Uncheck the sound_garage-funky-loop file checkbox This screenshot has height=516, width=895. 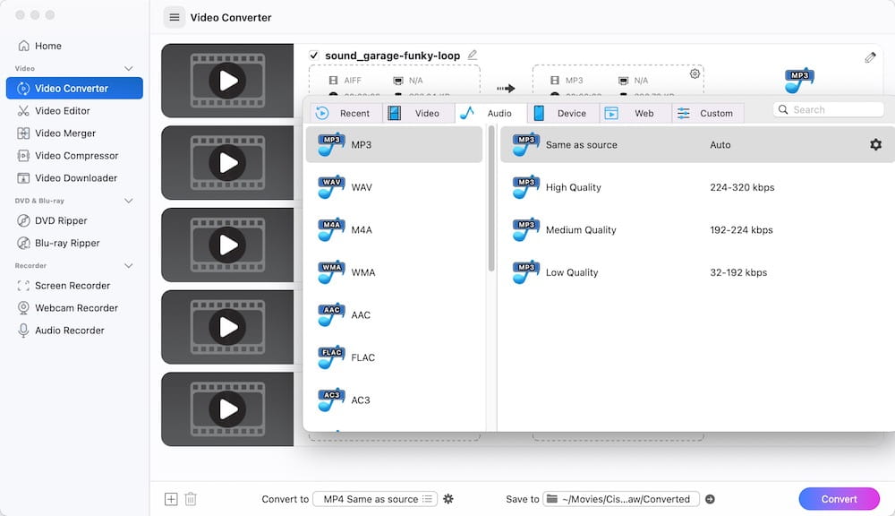313,56
